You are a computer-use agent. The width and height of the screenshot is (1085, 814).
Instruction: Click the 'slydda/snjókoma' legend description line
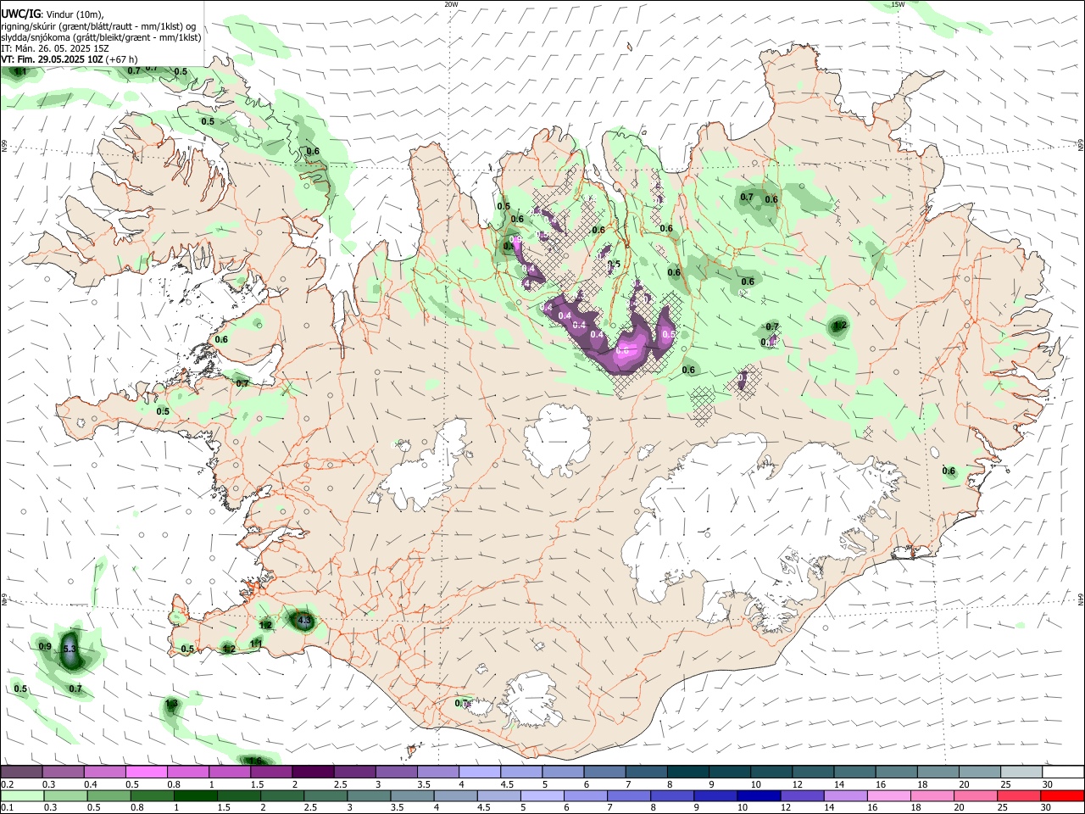pos(101,37)
